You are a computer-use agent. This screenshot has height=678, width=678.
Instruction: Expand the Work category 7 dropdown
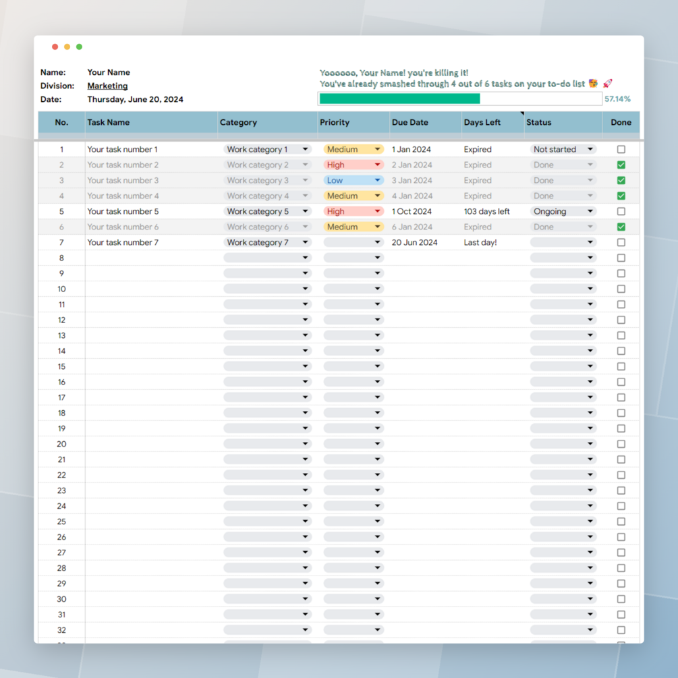[x=267, y=243]
